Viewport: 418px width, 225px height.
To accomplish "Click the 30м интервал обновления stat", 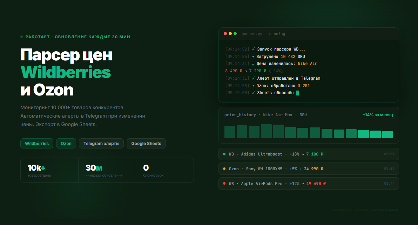I will (x=107, y=170).
